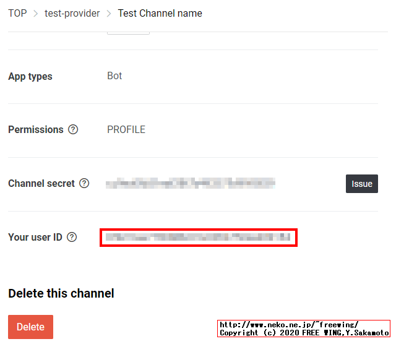Screen dimensions: 396x344
Task: Click the PROFILE permission value
Action: (126, 130)
